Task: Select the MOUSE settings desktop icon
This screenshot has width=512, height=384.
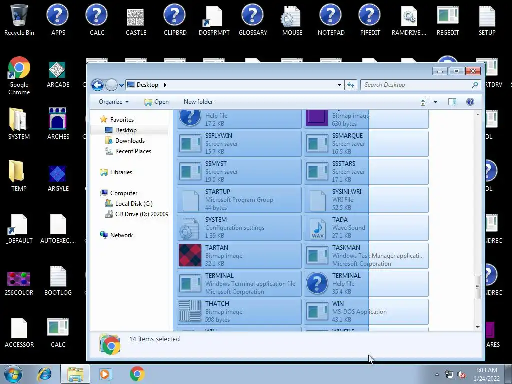Action: pyautogui.click(x=292, y=20)
